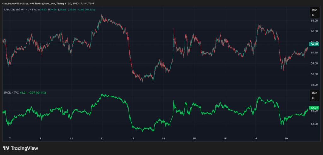Click the 63.00 level on UKOIL price scale
The image size is (323, 155).
coord(314,124)
